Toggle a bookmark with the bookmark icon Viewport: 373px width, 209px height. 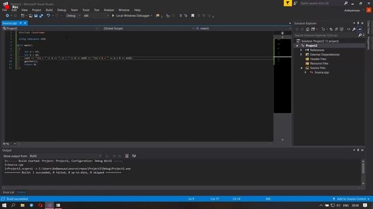193,16
